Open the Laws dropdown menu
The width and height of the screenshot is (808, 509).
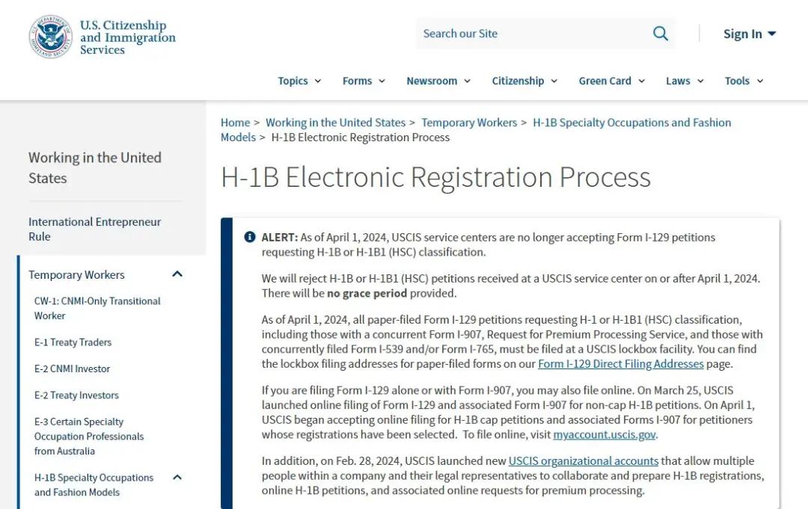pyautogui.click(x=685, y=81)
